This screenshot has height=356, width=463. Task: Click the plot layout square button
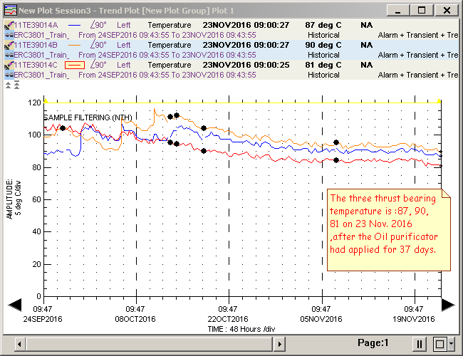[x=438, y=344]
